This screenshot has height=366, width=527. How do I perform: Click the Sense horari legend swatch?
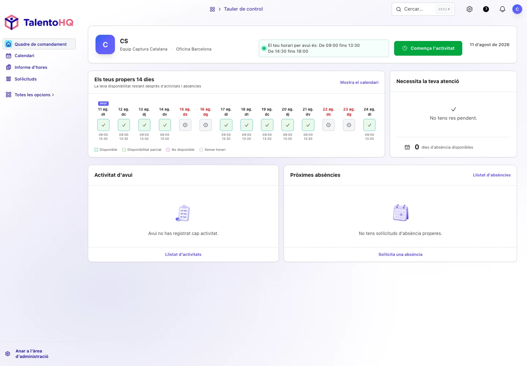(x=201, y=150)
